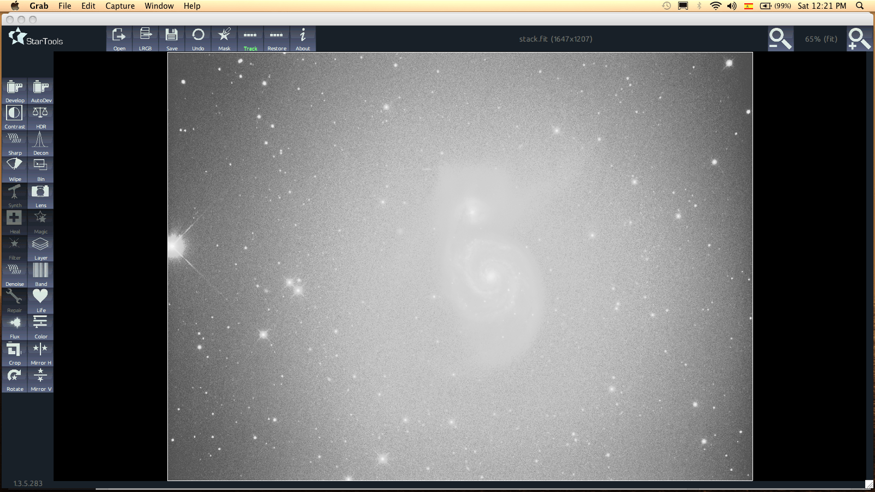Select the Layer tool
This screenshot has height=492, width=875.
40,248
